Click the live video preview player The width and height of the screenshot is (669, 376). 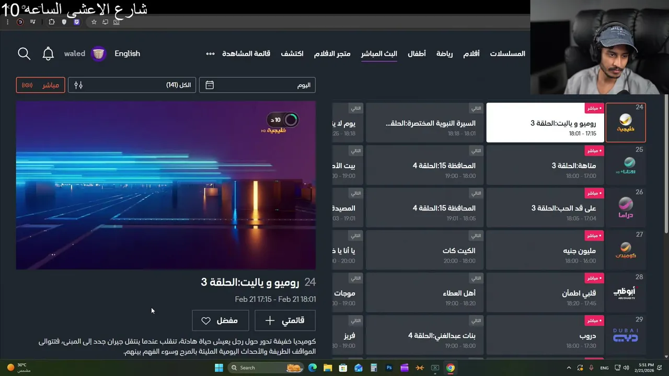166,185
